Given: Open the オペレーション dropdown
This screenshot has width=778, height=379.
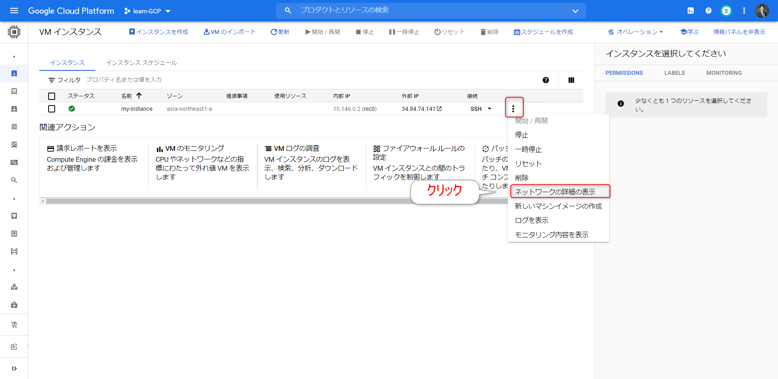Looking at the screenshot, I should point(636,32).
